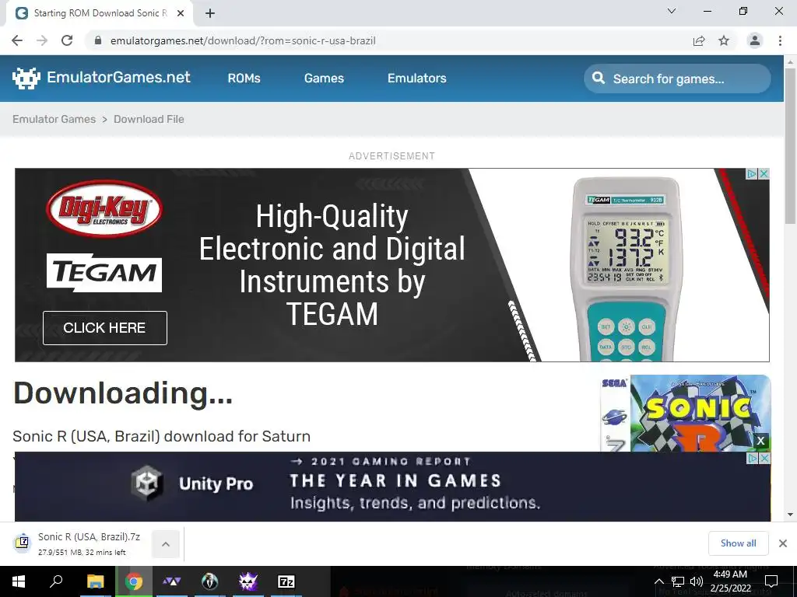Image resolution: width=797 pixels, height=597 pixels.
Task: Show all downloads
Action: click(738, 543)
